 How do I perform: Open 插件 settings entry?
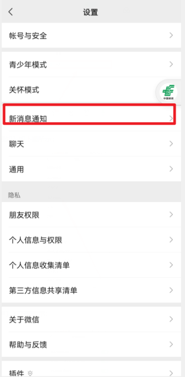pos(91,369)
